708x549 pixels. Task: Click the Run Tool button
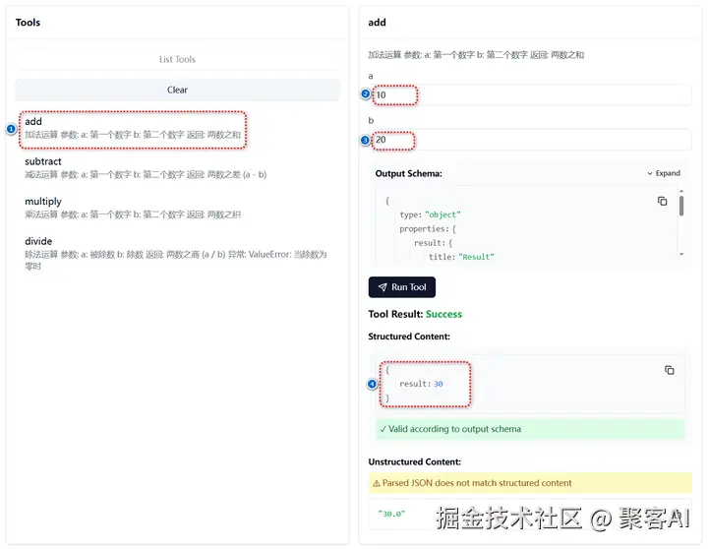[x=402, y=287]
